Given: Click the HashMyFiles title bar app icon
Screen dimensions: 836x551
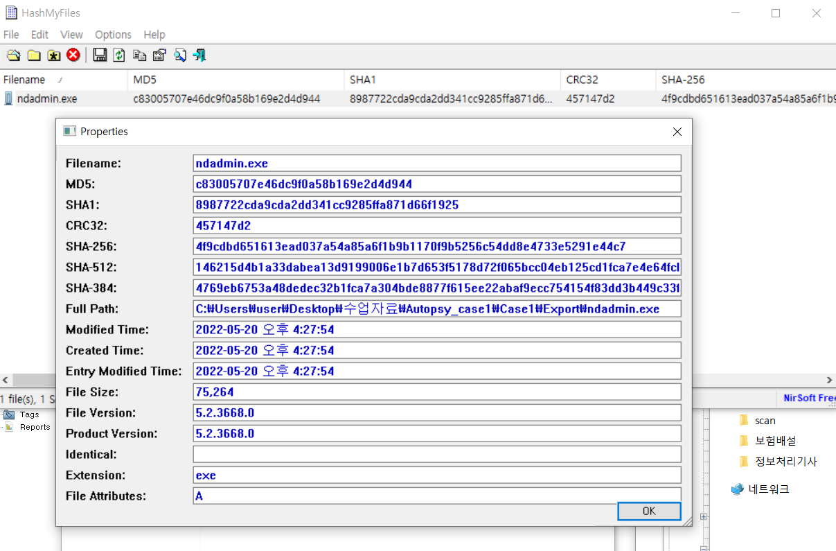Looking at the screenshot, I should click(11, 12).
